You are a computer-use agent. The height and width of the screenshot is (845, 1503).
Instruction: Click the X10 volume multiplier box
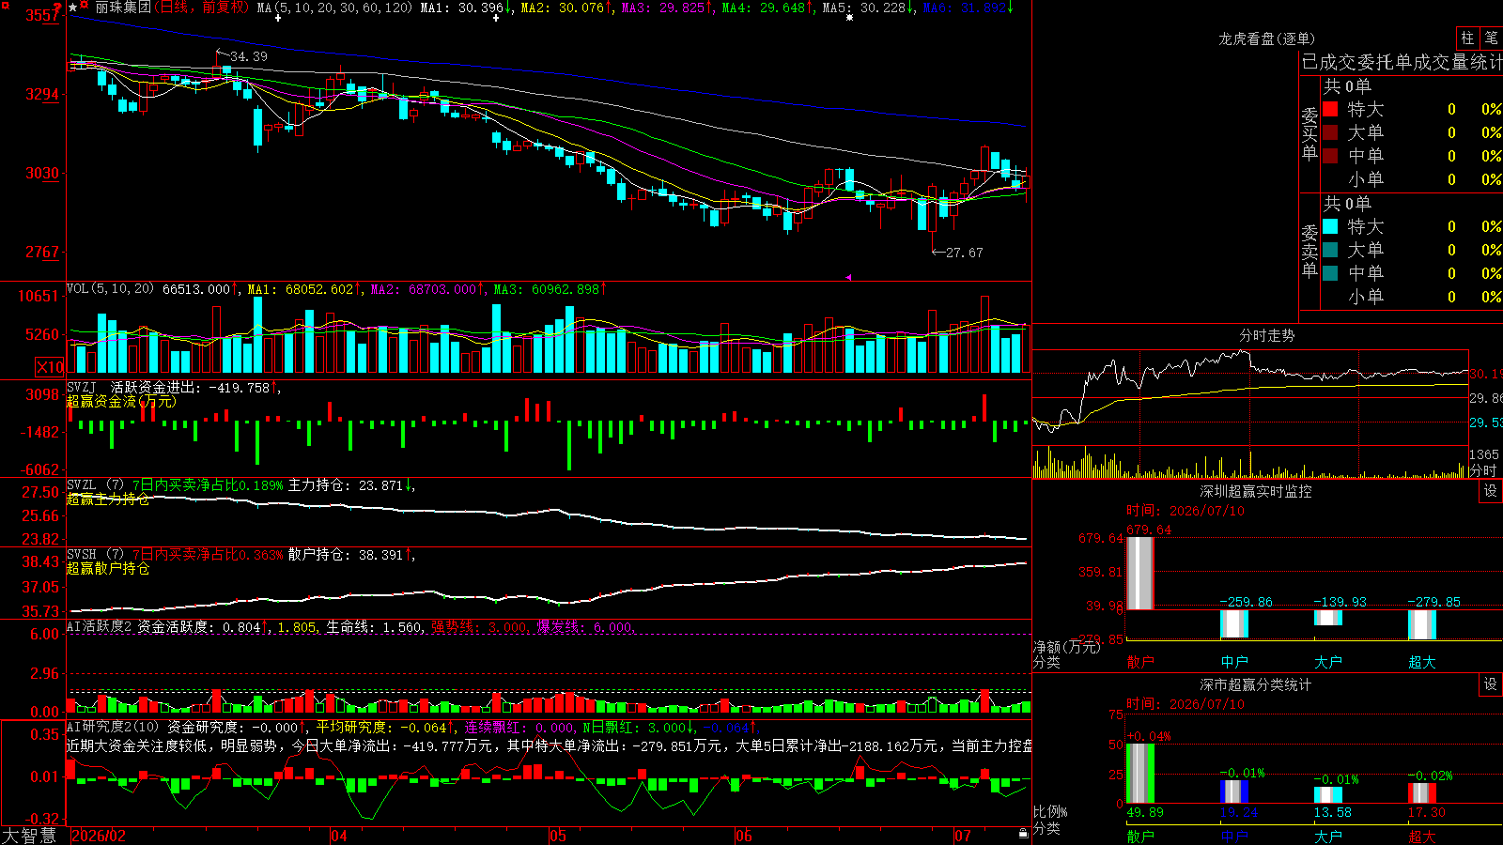50,367
